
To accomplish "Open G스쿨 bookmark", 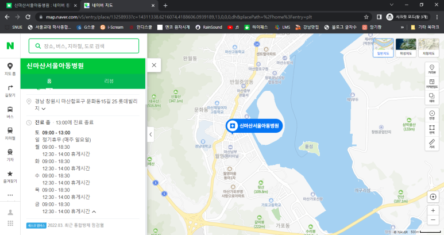I will click(86, 27).
